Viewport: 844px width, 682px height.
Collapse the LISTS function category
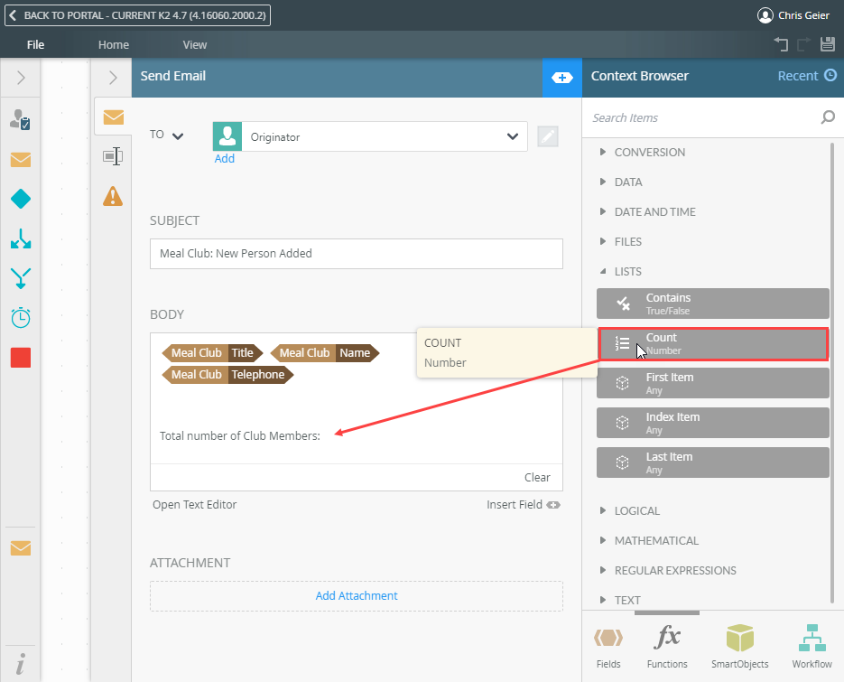(x=627, y=271)
